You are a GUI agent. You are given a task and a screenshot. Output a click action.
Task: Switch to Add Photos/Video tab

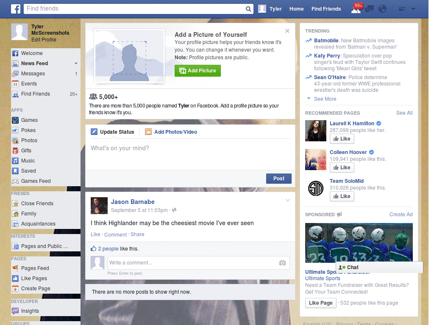pos(171,132)
